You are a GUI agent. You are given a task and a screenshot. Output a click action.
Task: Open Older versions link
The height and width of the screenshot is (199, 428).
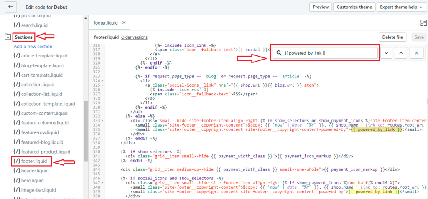tap(134, 37)
